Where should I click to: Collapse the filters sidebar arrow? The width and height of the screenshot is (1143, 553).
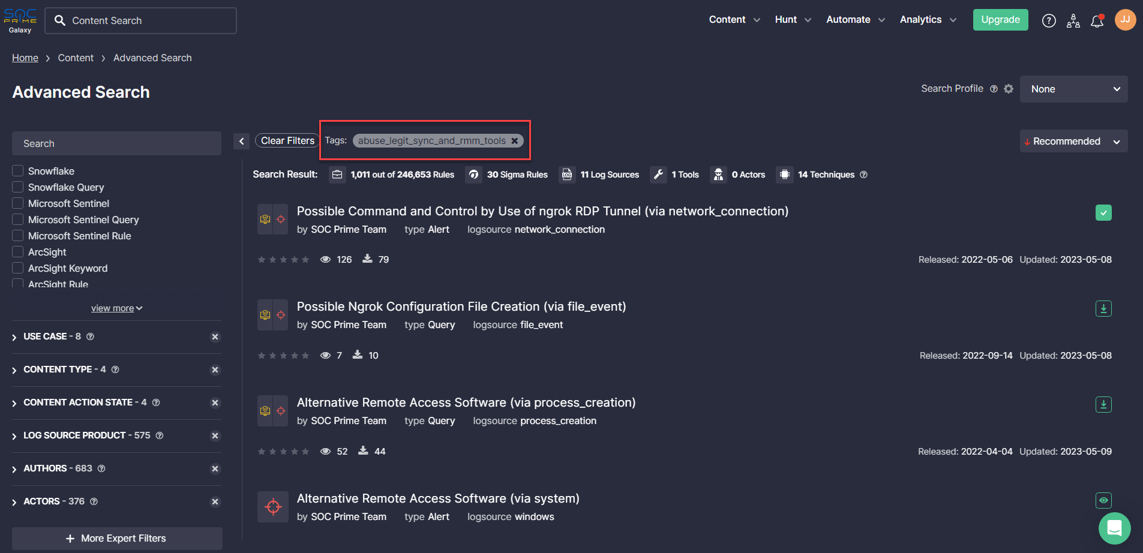241,141
